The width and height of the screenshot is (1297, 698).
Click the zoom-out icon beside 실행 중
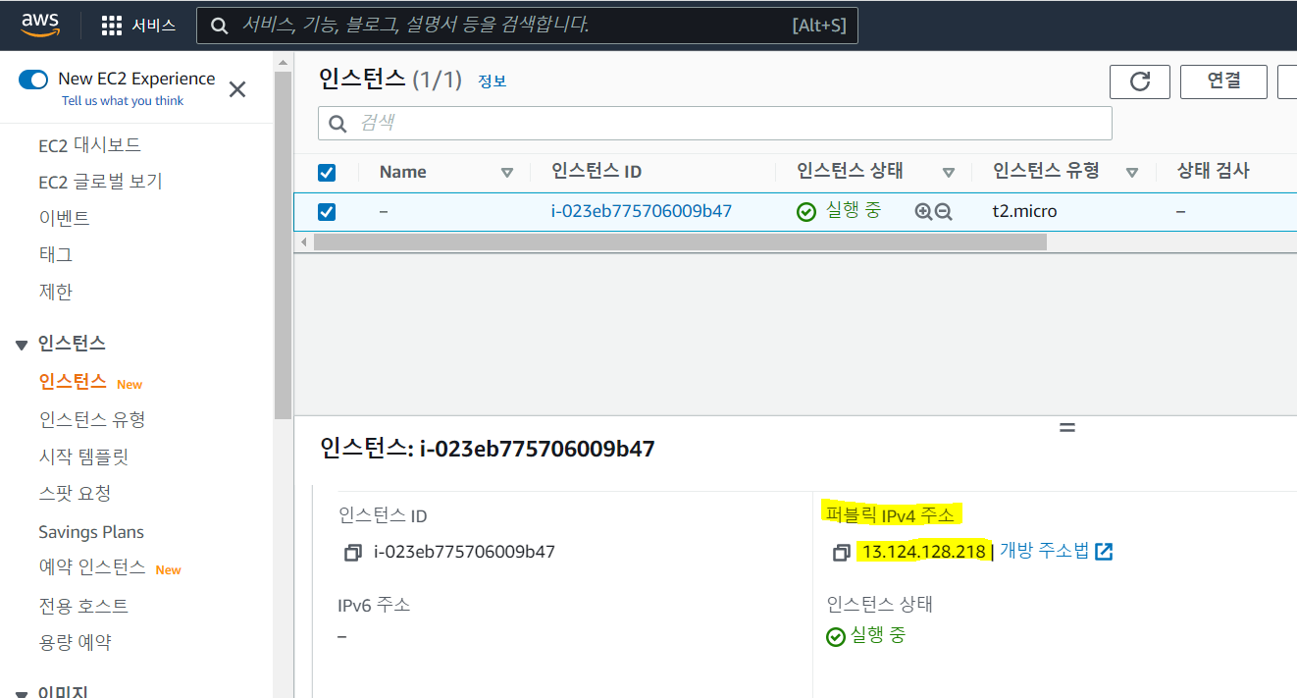tap(944, 211)
